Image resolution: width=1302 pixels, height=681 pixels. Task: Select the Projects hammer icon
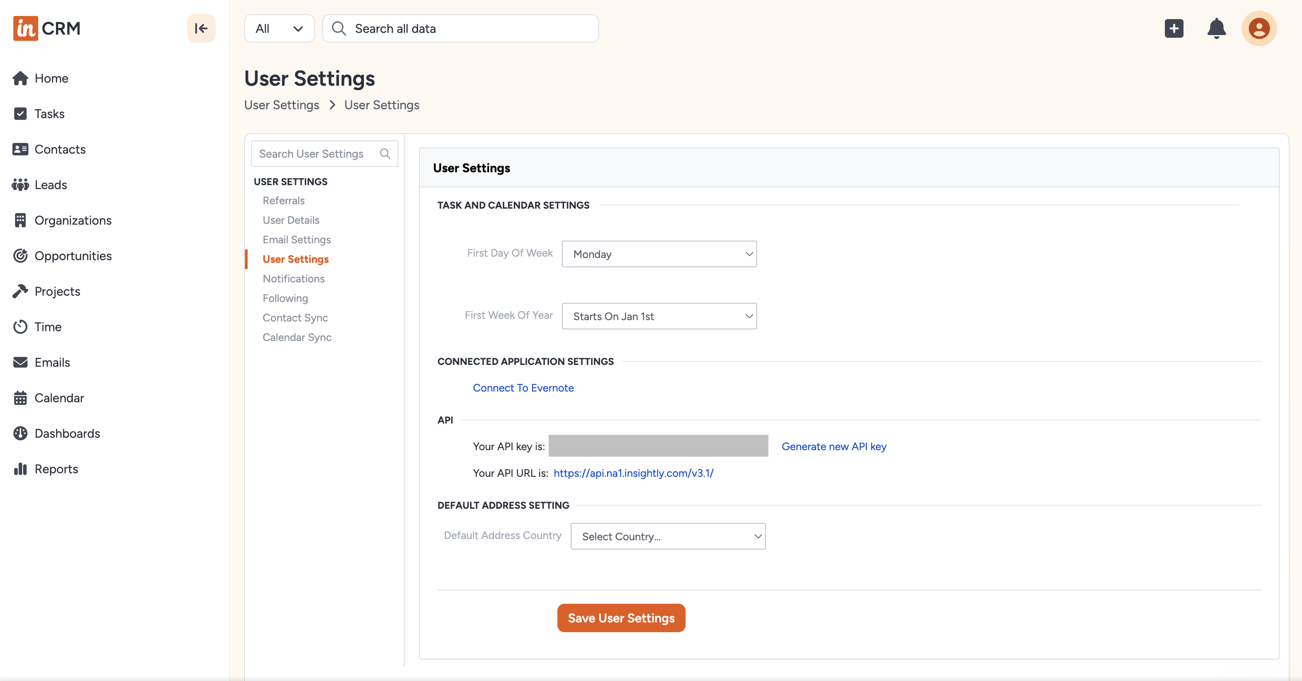(20, 291)
